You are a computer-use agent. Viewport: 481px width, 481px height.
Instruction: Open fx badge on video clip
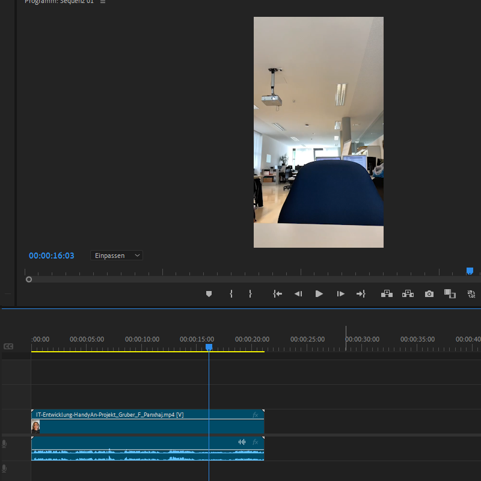click(x=255, y=415)
